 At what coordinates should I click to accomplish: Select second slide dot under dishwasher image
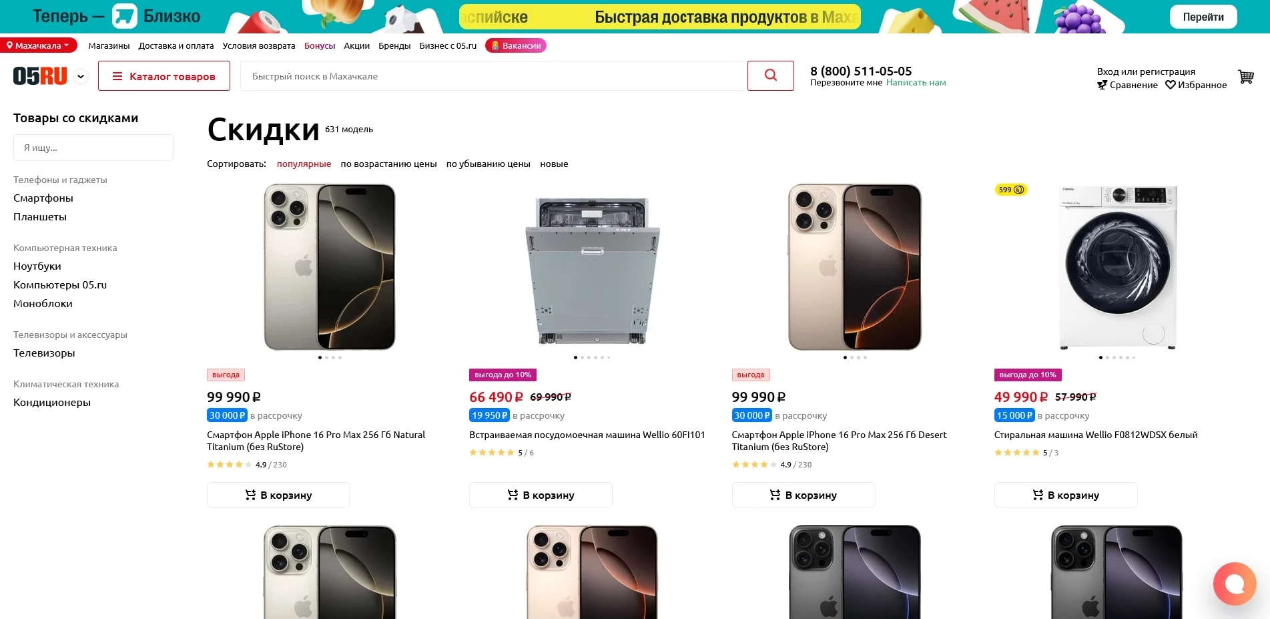(x=582, y=357)
